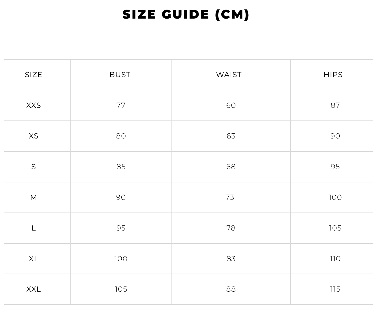Select the M waist value 73
This screenshot has height=313, width=379.
coord(230,197)
